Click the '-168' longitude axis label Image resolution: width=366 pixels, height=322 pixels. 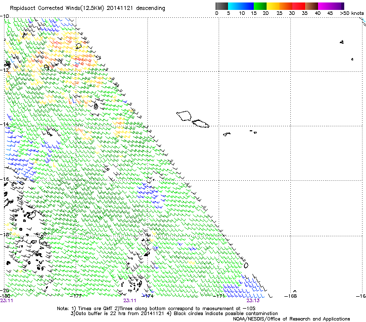[x=291, y=296]
